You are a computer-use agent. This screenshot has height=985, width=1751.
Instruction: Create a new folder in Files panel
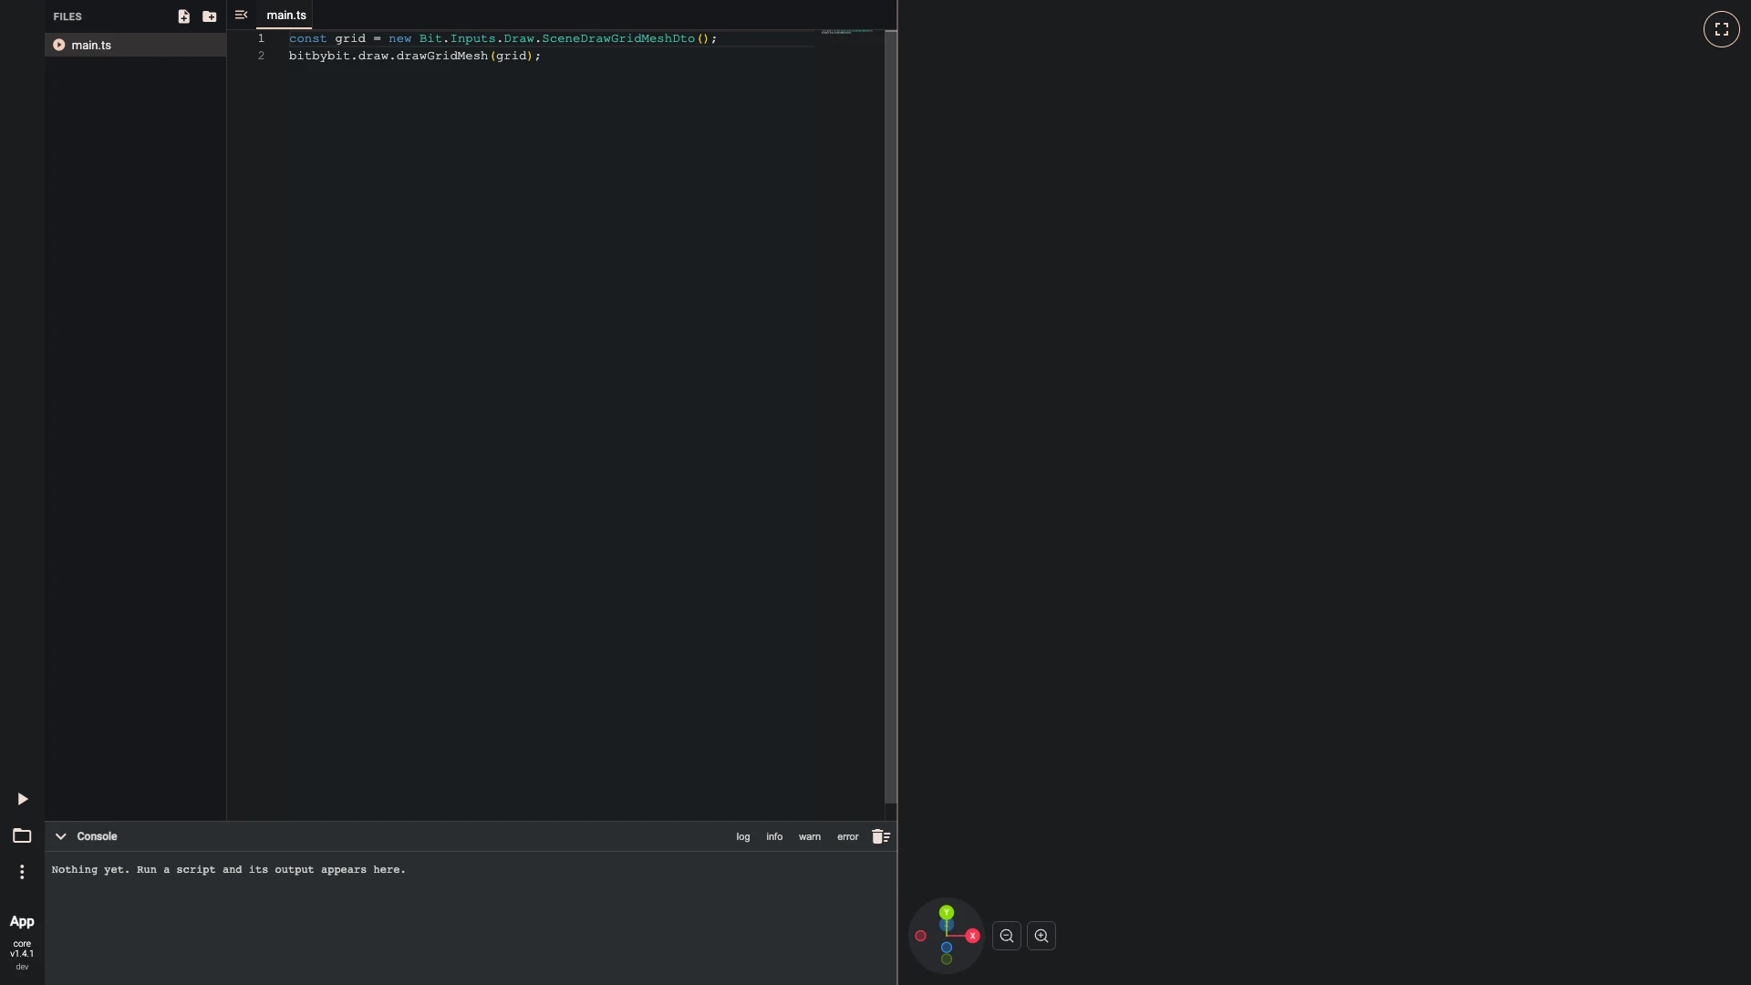click(x=210, y=16)
